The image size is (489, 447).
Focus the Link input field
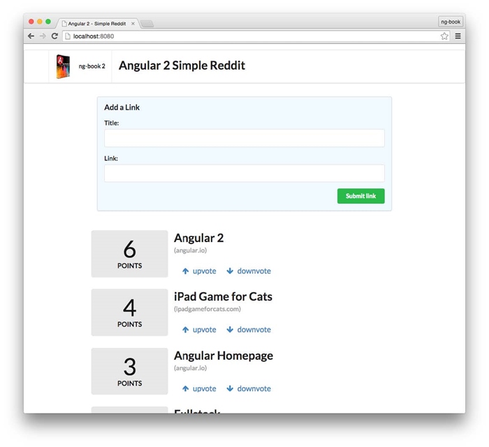[x=244, y=173]
